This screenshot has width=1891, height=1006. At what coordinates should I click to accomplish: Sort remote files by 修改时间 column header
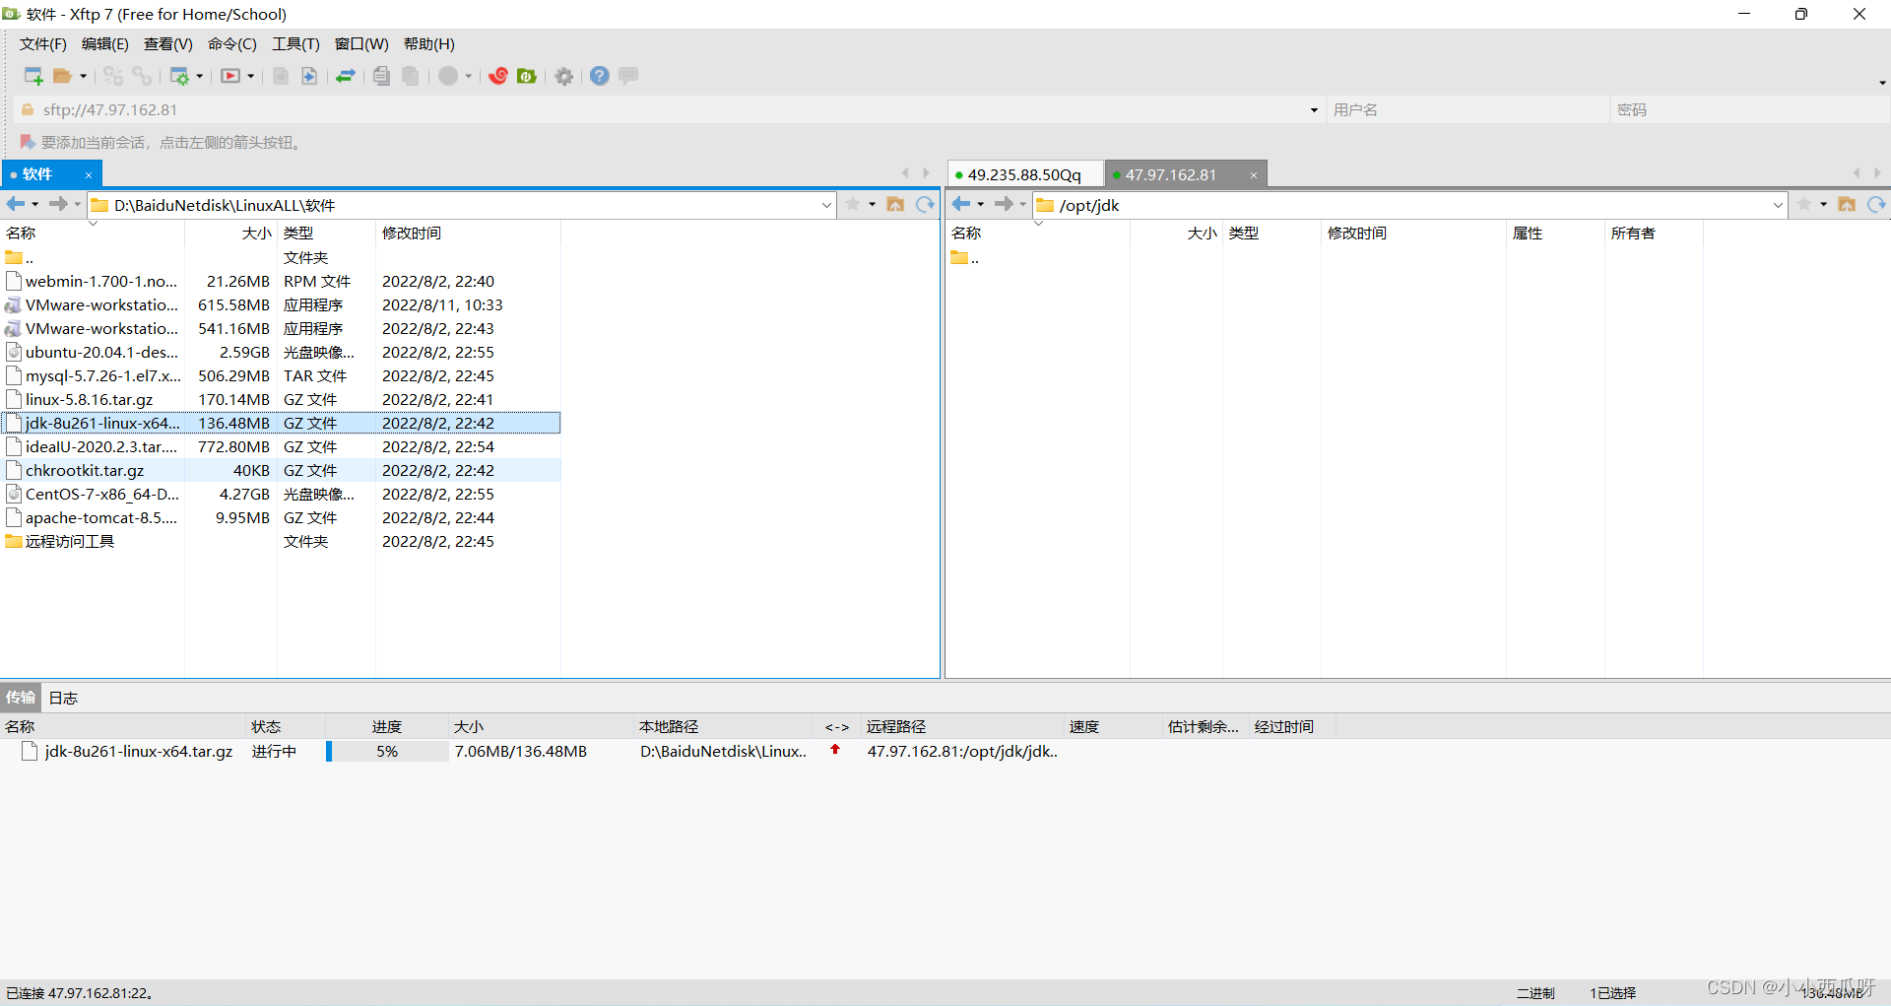click(1358, 234)
